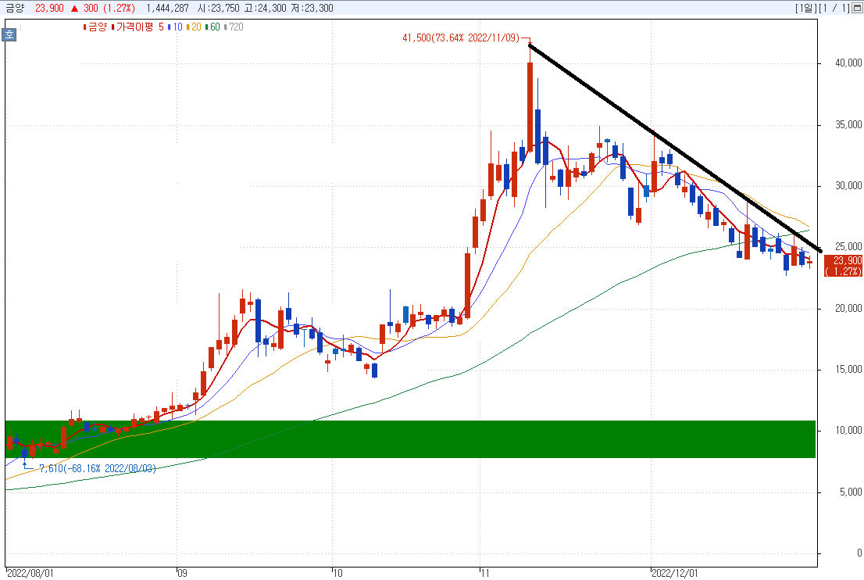
Task: Select the gray 720-day average legend
Action: coord(234,27)
